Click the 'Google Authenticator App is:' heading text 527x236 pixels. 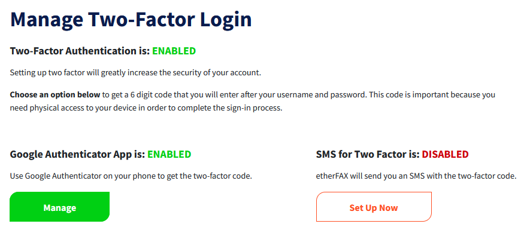pyautogui.click(x=77, y=154)
